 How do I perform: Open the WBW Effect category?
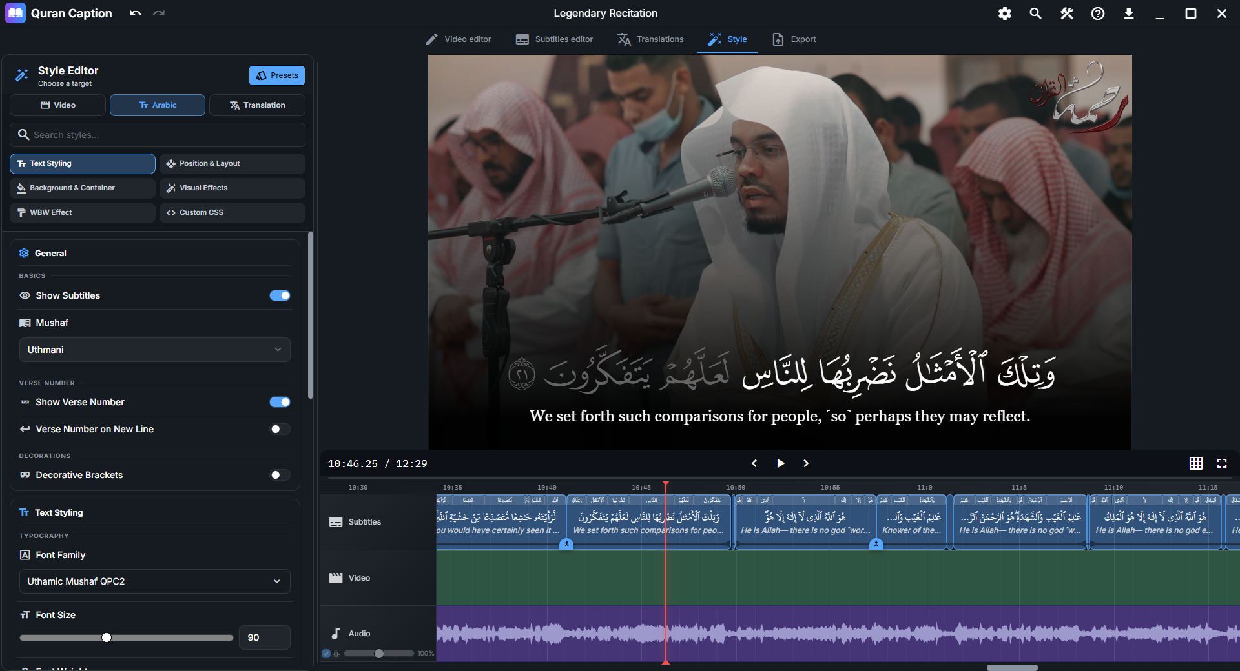click(x=83, y=213)
